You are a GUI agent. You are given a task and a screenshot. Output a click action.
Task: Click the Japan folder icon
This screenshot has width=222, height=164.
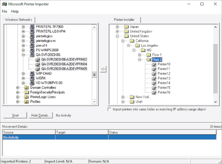point(126,27)
